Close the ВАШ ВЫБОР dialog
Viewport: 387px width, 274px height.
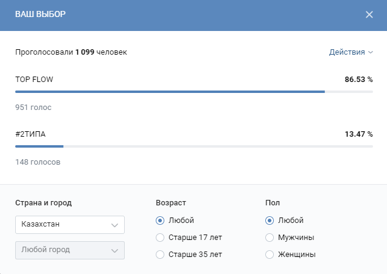369,15
